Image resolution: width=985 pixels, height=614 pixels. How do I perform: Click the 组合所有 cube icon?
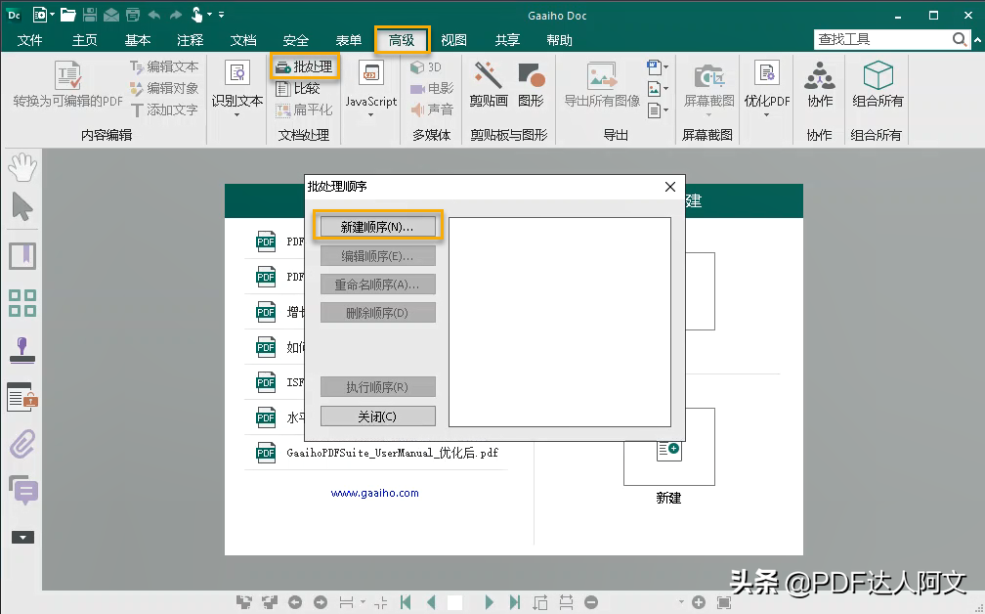pyautogui.click(x=878, y=75)
